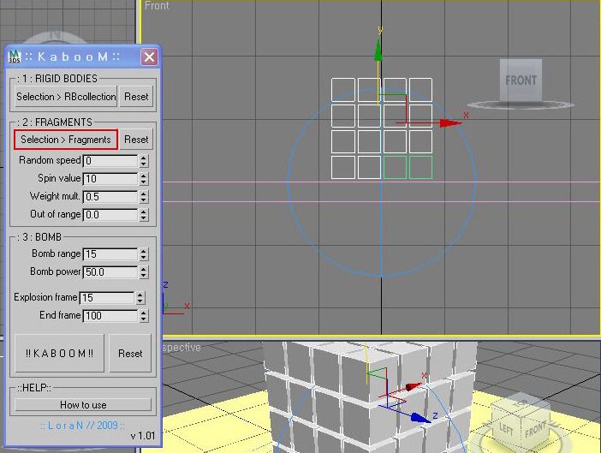601x453 pixels.
Task: Click the FRONT face of the Perspective ViewCube
Action: (535, 429)
